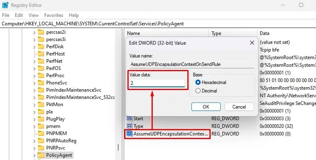Click the 0x00000003 (3) data cell
The height and width of the screenshot is (160, 316).
click(275, 119)
